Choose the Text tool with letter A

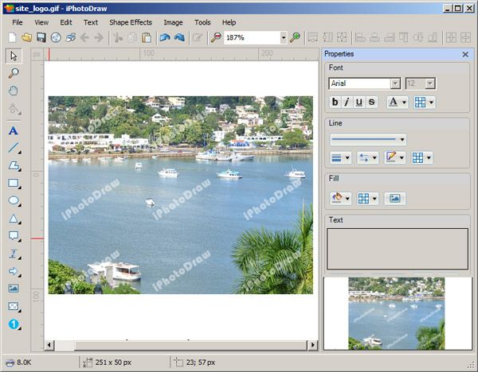coord(14,130)
